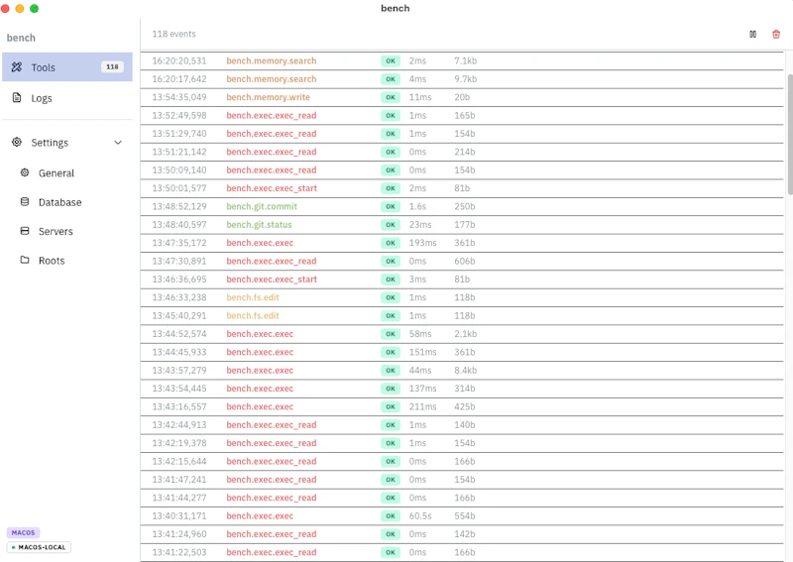Click the 1.6s duration value
The image size is (793, 562).
tap(417, 206)
